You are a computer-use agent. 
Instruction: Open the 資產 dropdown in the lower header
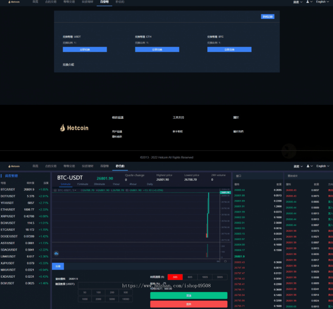(x=298, y=166)
